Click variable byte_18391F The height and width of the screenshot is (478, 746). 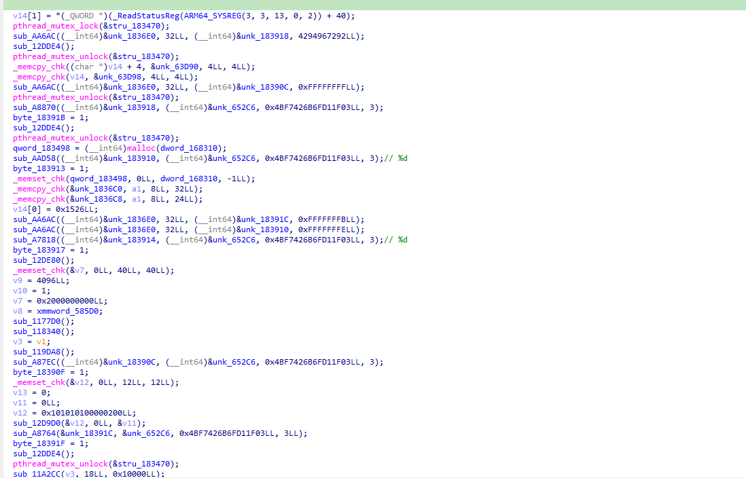tap(39, 443)
